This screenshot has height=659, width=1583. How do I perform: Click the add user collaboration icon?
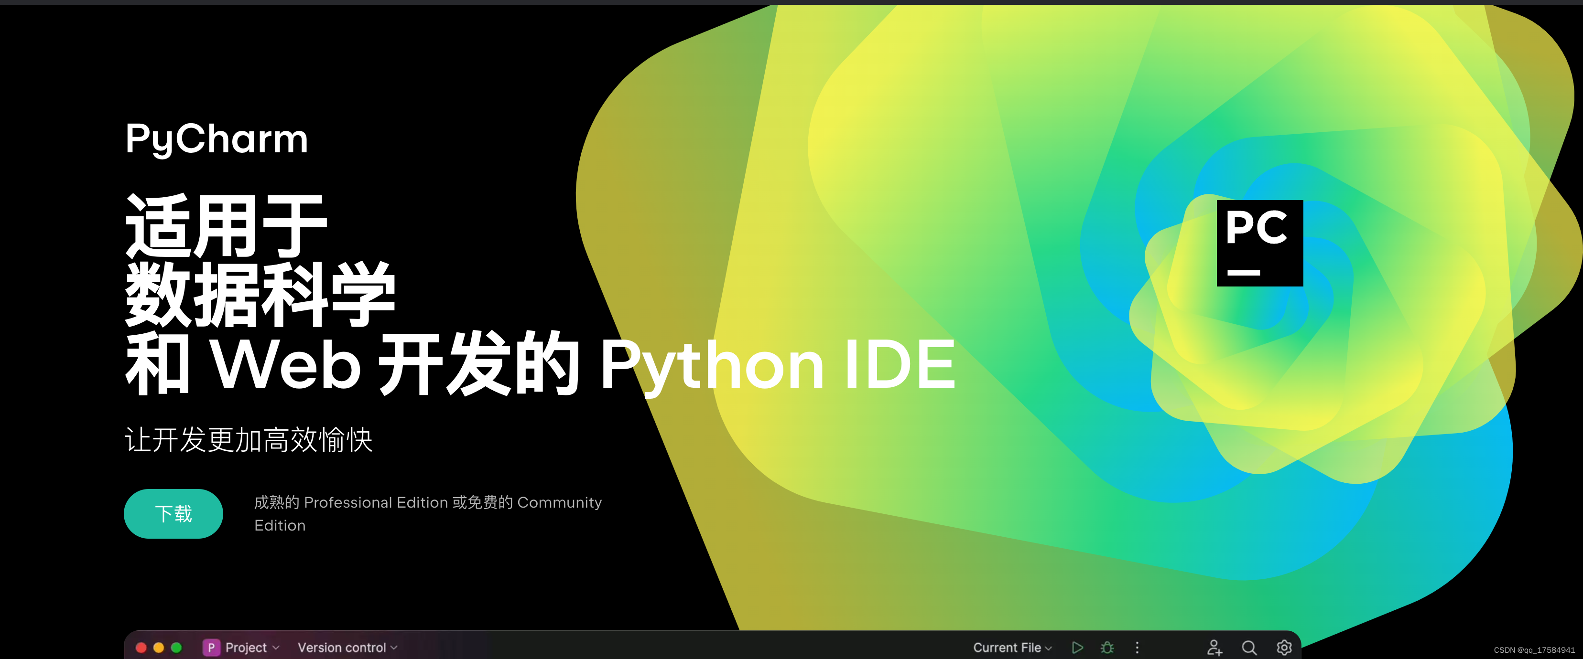pos(1214,648)
